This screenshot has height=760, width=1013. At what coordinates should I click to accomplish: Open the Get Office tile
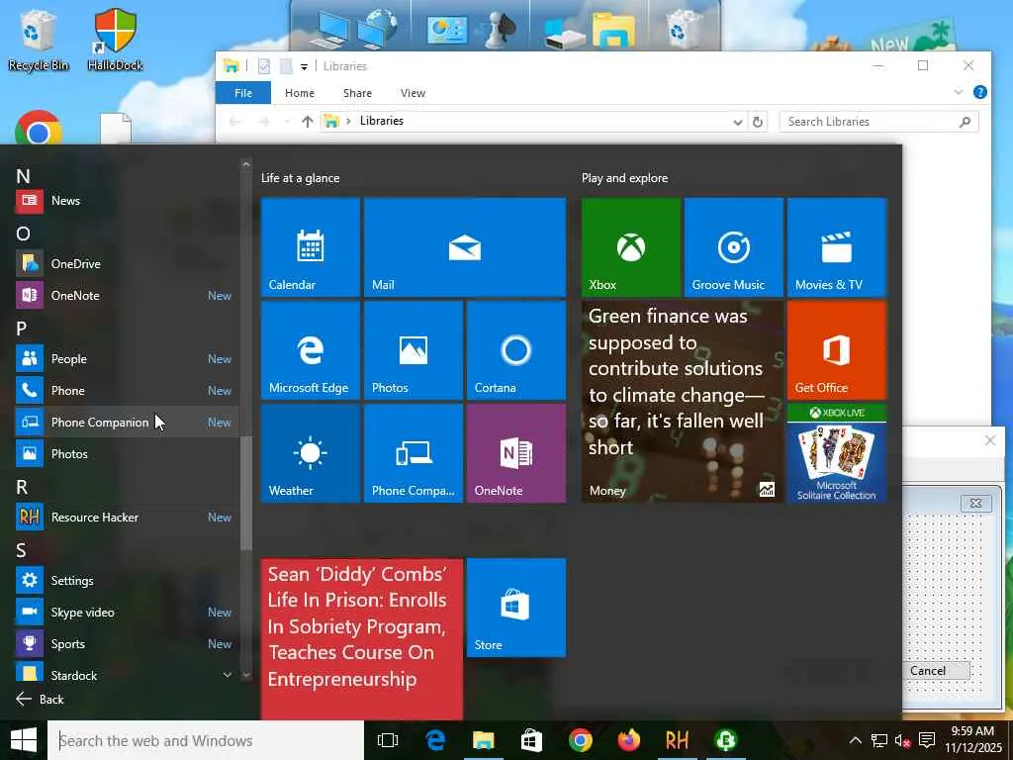click(837, 350)
